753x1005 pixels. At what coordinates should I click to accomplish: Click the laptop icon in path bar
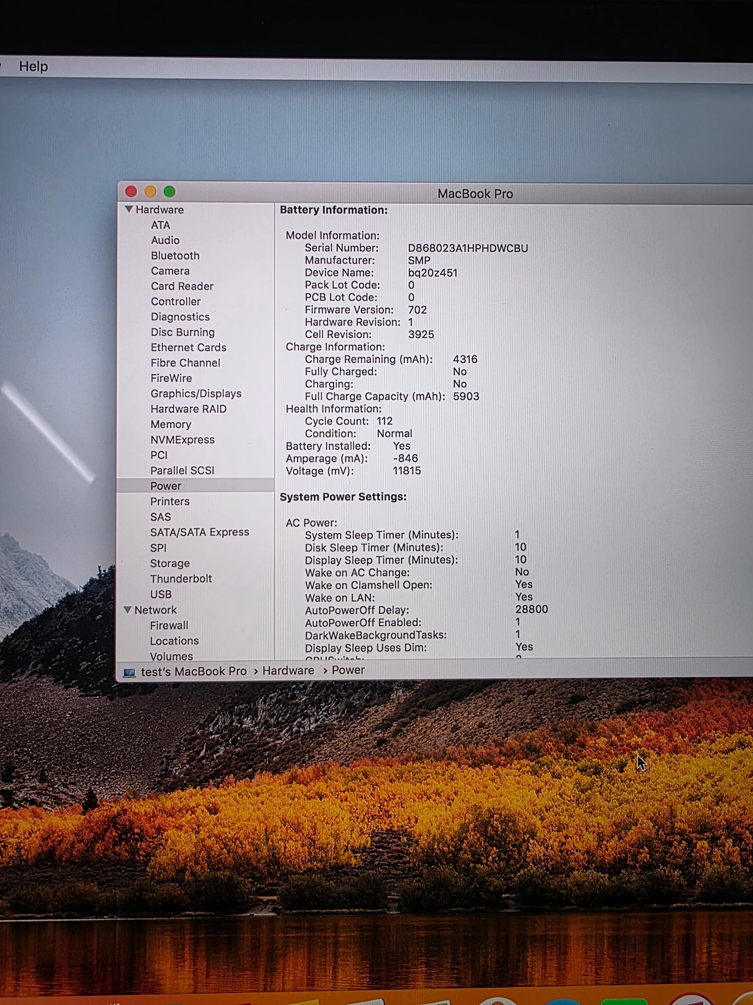click(x=129, y=673)
